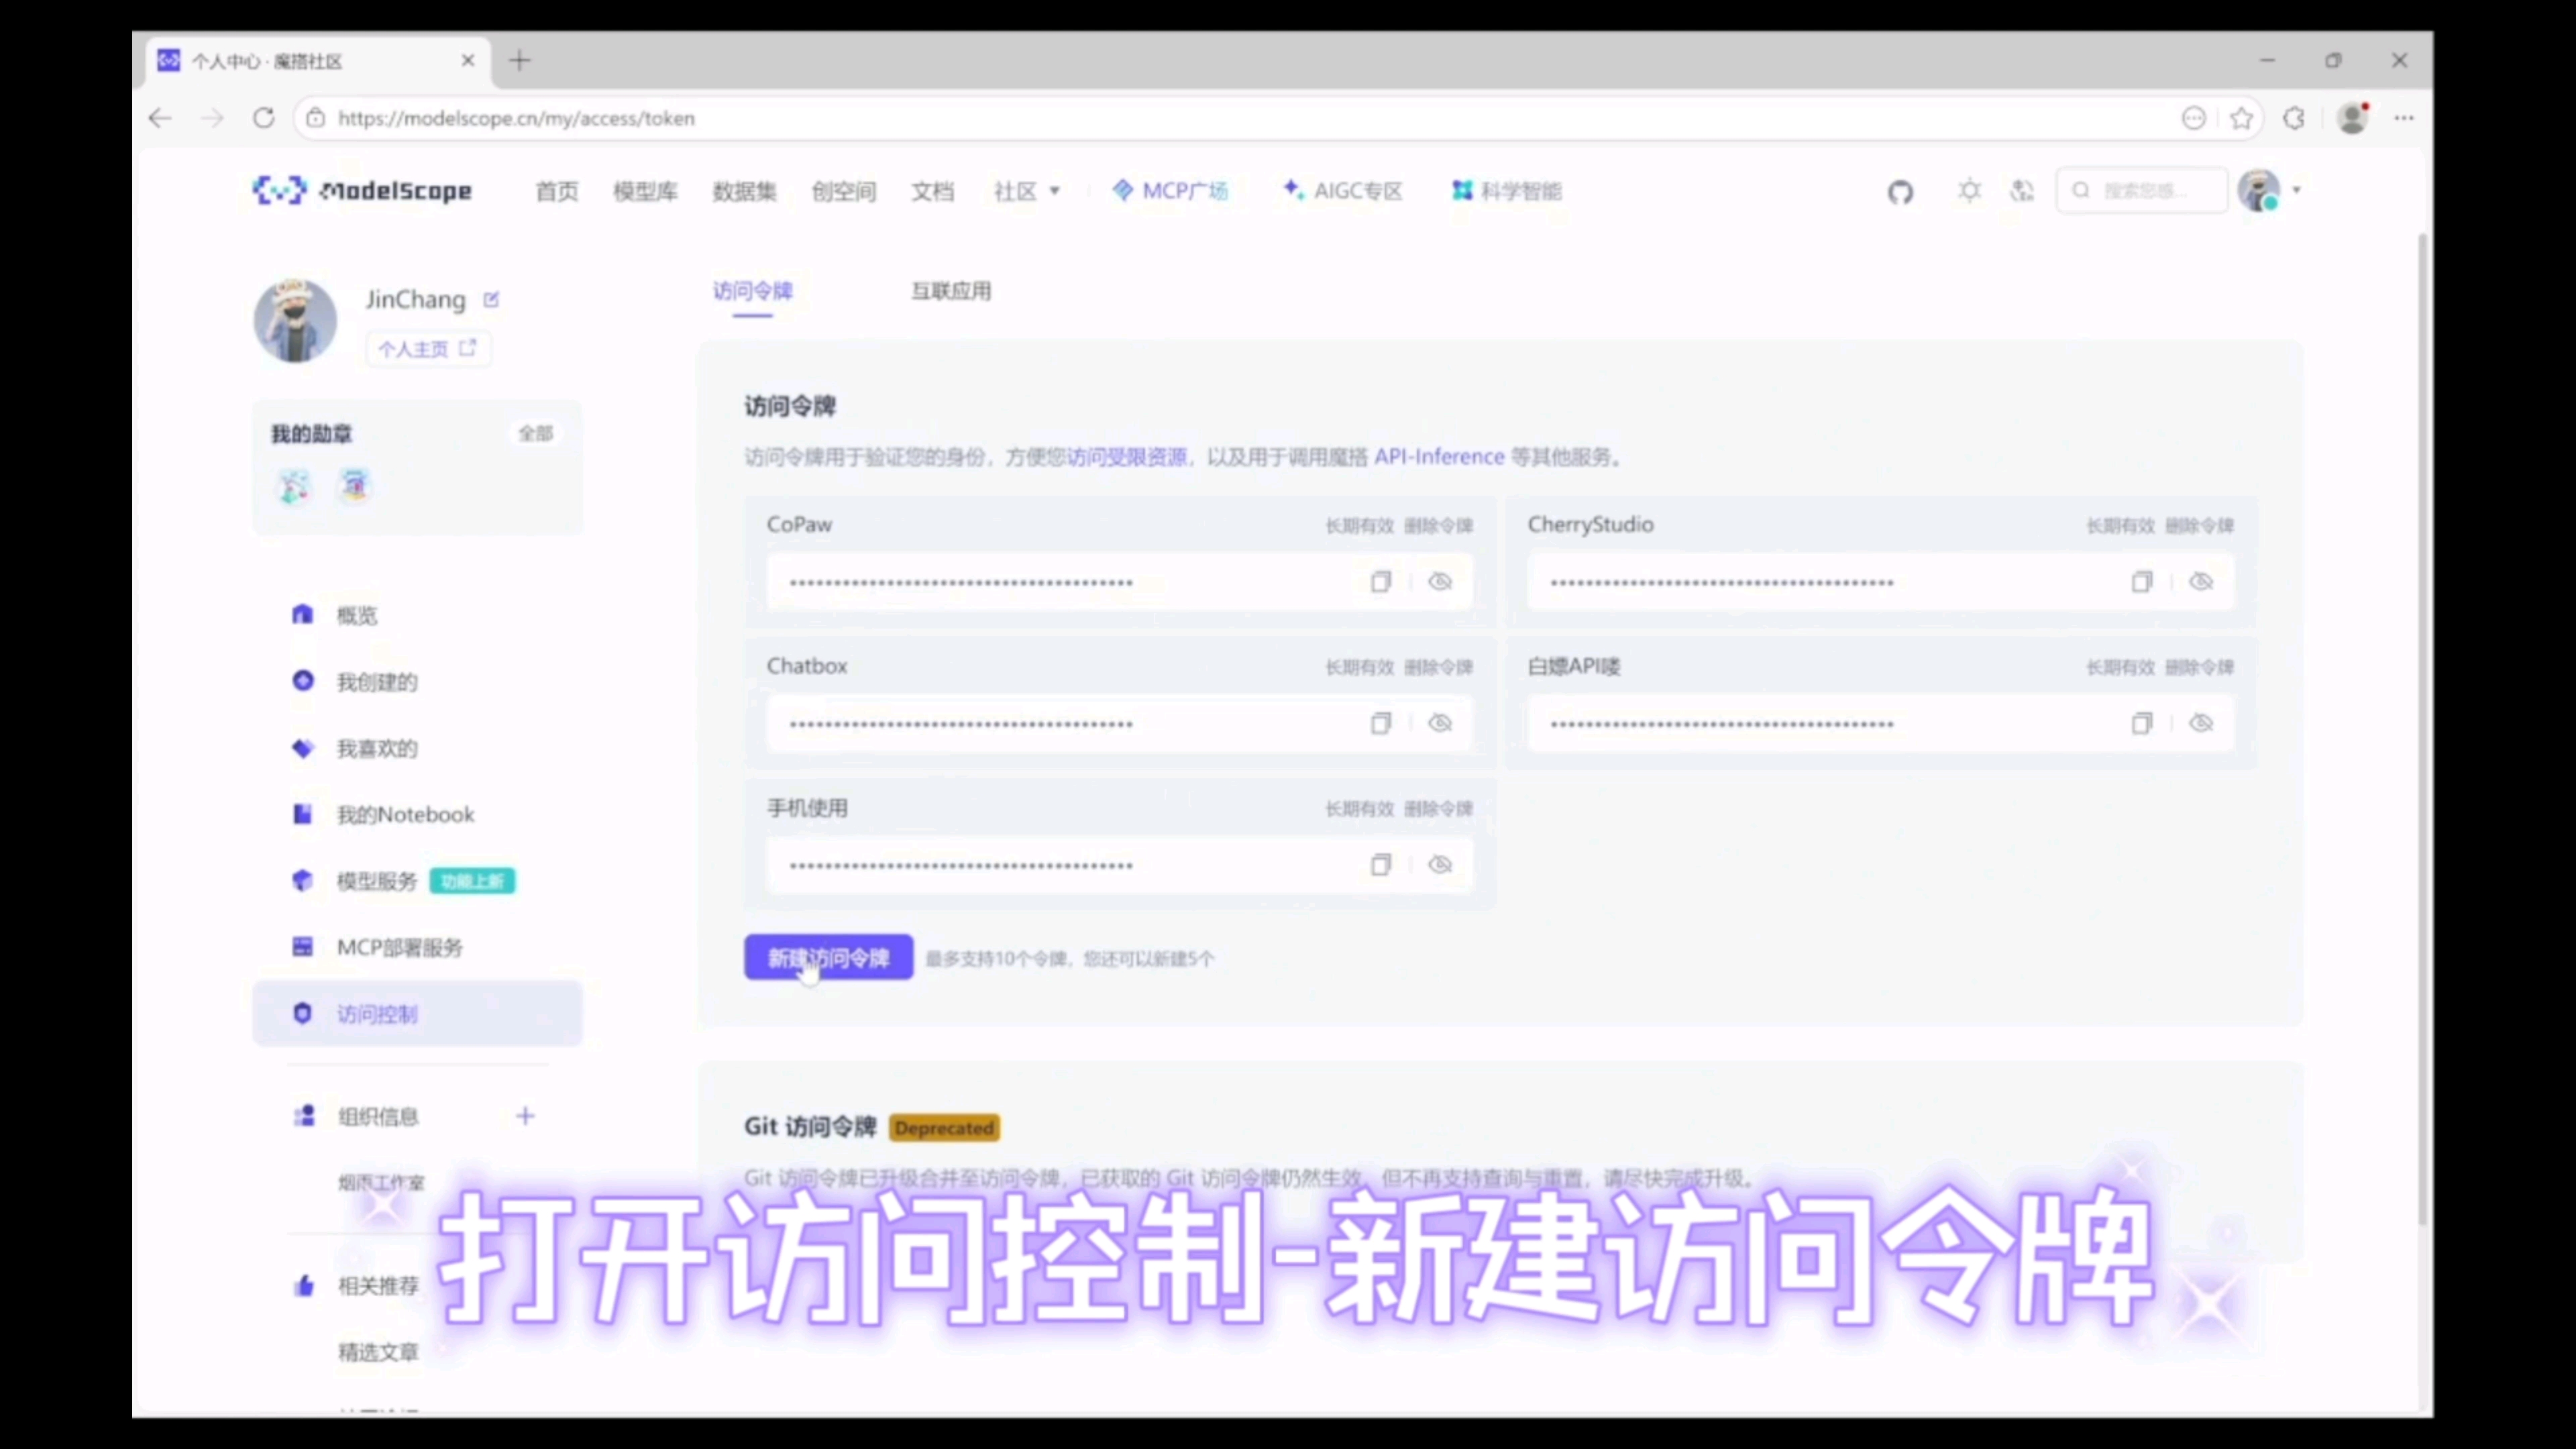Image resolution: width=2576 pixels, height=1449 pixels.
Task: Open the user avatar dropdown arrow
Action: 2297,190
